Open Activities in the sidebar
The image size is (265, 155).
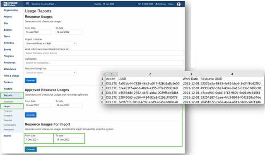click(x=9, y=43)
